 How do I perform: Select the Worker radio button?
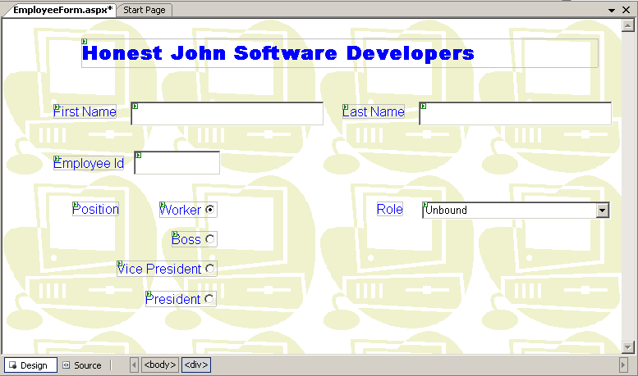coord(210,210)
